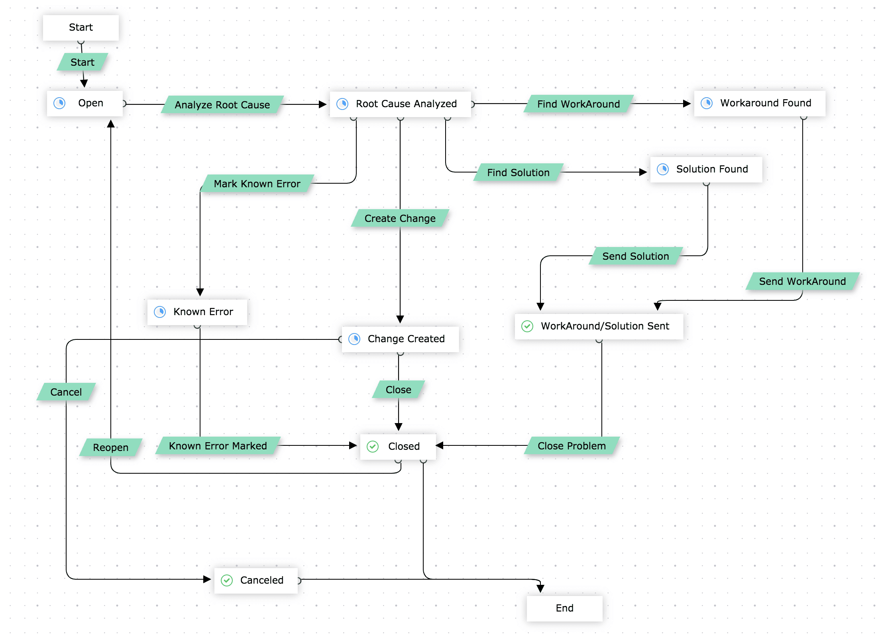880x643 pixels.
Task: Click Root Cause Analyzed right connector port
Action: (472, 104)
